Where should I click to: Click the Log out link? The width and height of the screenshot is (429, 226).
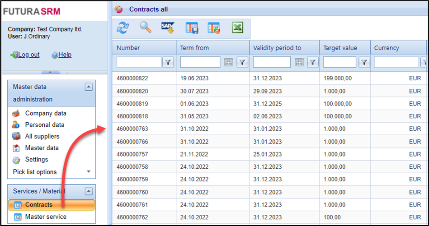click(x=28, y=55)
